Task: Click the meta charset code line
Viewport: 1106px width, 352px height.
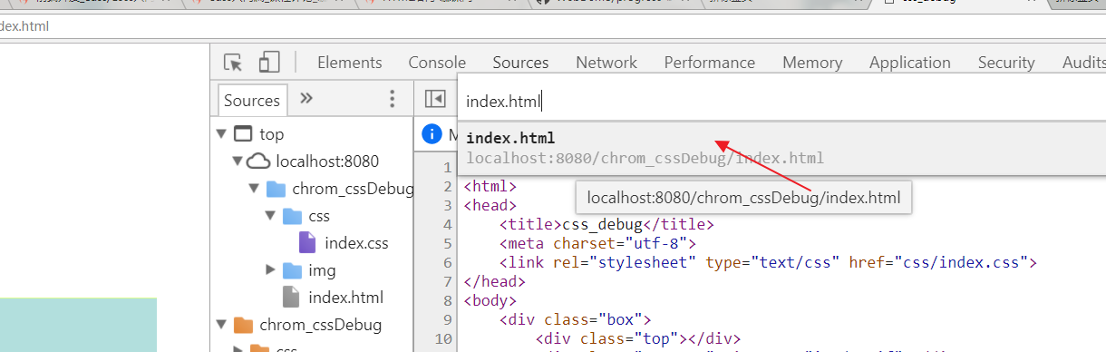Action: (597, 244)
